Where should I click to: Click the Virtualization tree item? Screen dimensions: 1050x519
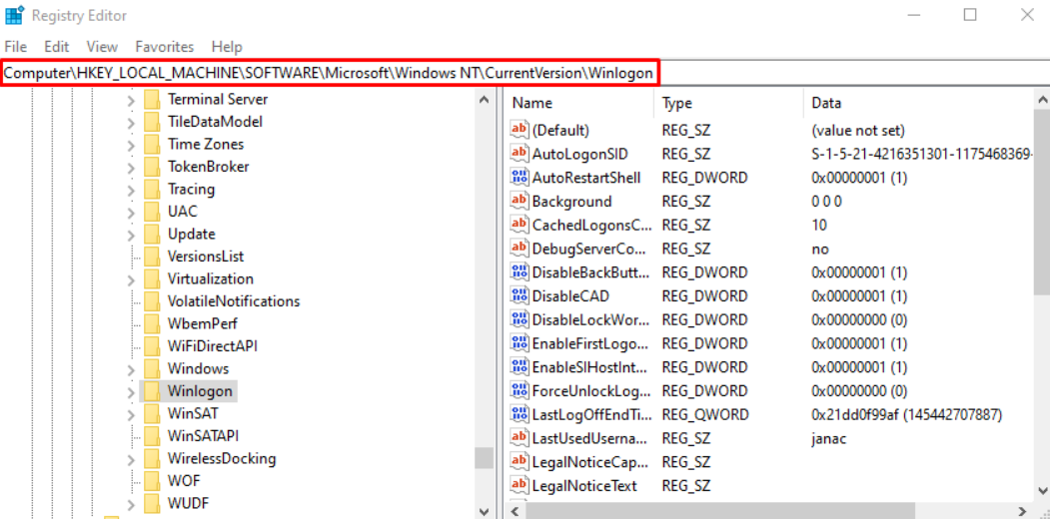210,278
